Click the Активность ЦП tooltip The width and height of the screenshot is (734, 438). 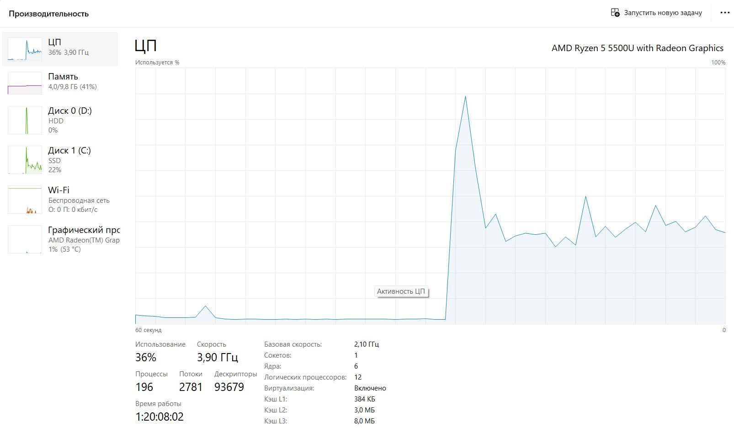tap(401, 291)
